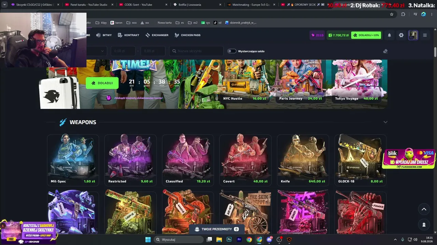Open the sort dropdown in the filter bar
The height and width of the screenshot is (245, 437).
click(x=97, y=51)
